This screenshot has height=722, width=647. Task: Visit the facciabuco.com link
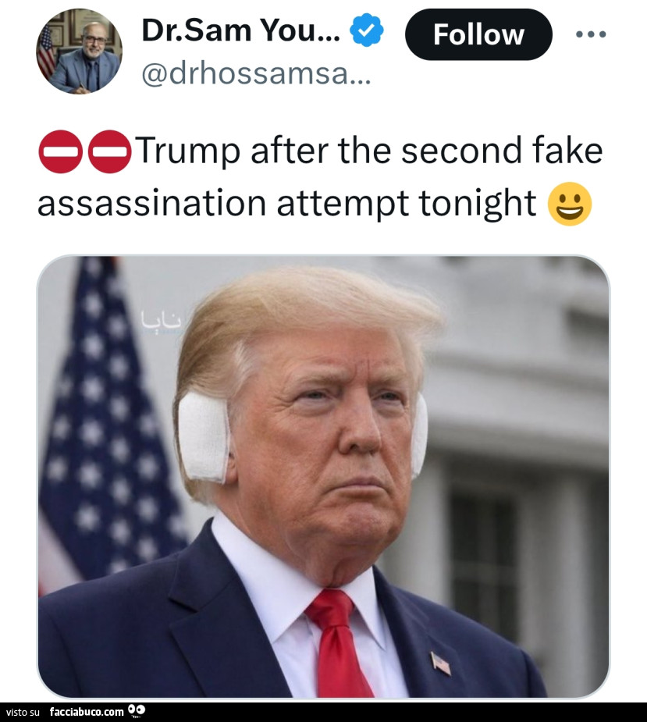(87, 712)
